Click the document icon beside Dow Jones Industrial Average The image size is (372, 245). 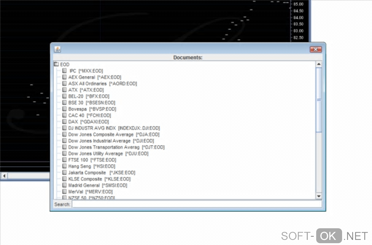point(64,141)
